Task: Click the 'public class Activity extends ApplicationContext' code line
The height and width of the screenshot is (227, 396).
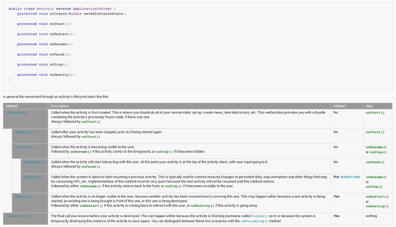Action: coord(62,9)
